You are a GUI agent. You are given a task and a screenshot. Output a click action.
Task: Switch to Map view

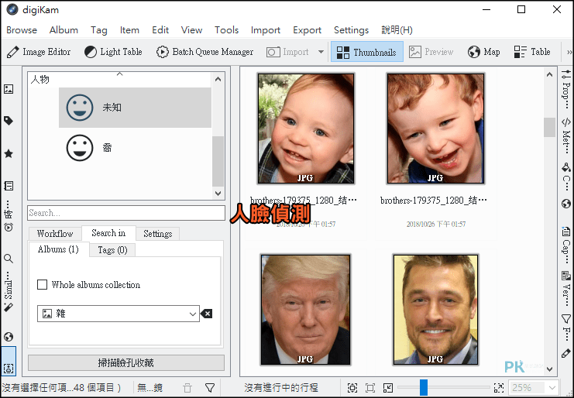(483, 52)
